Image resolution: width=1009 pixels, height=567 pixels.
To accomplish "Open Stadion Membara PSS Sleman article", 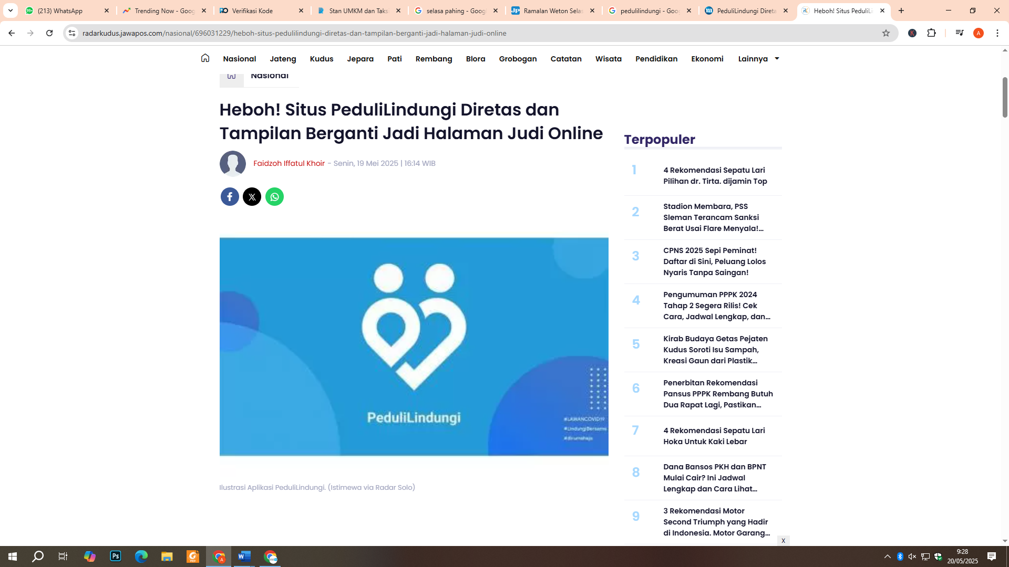I will click(713, 217).
